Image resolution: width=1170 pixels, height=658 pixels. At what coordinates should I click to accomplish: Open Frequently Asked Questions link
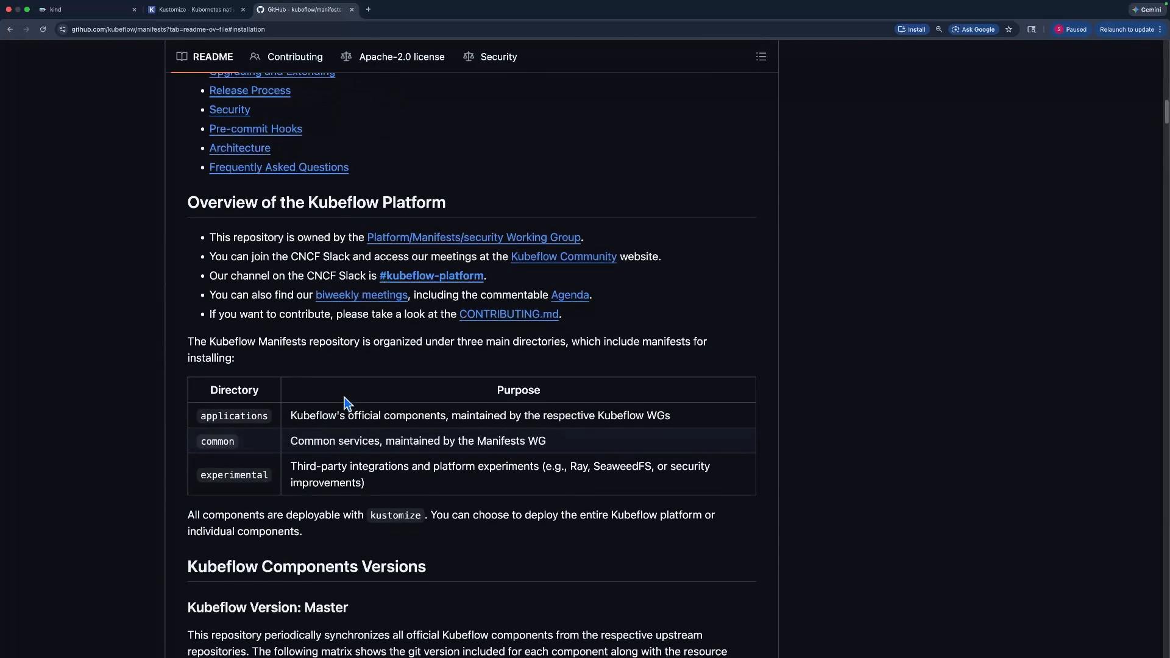click(x=278, y=167)
